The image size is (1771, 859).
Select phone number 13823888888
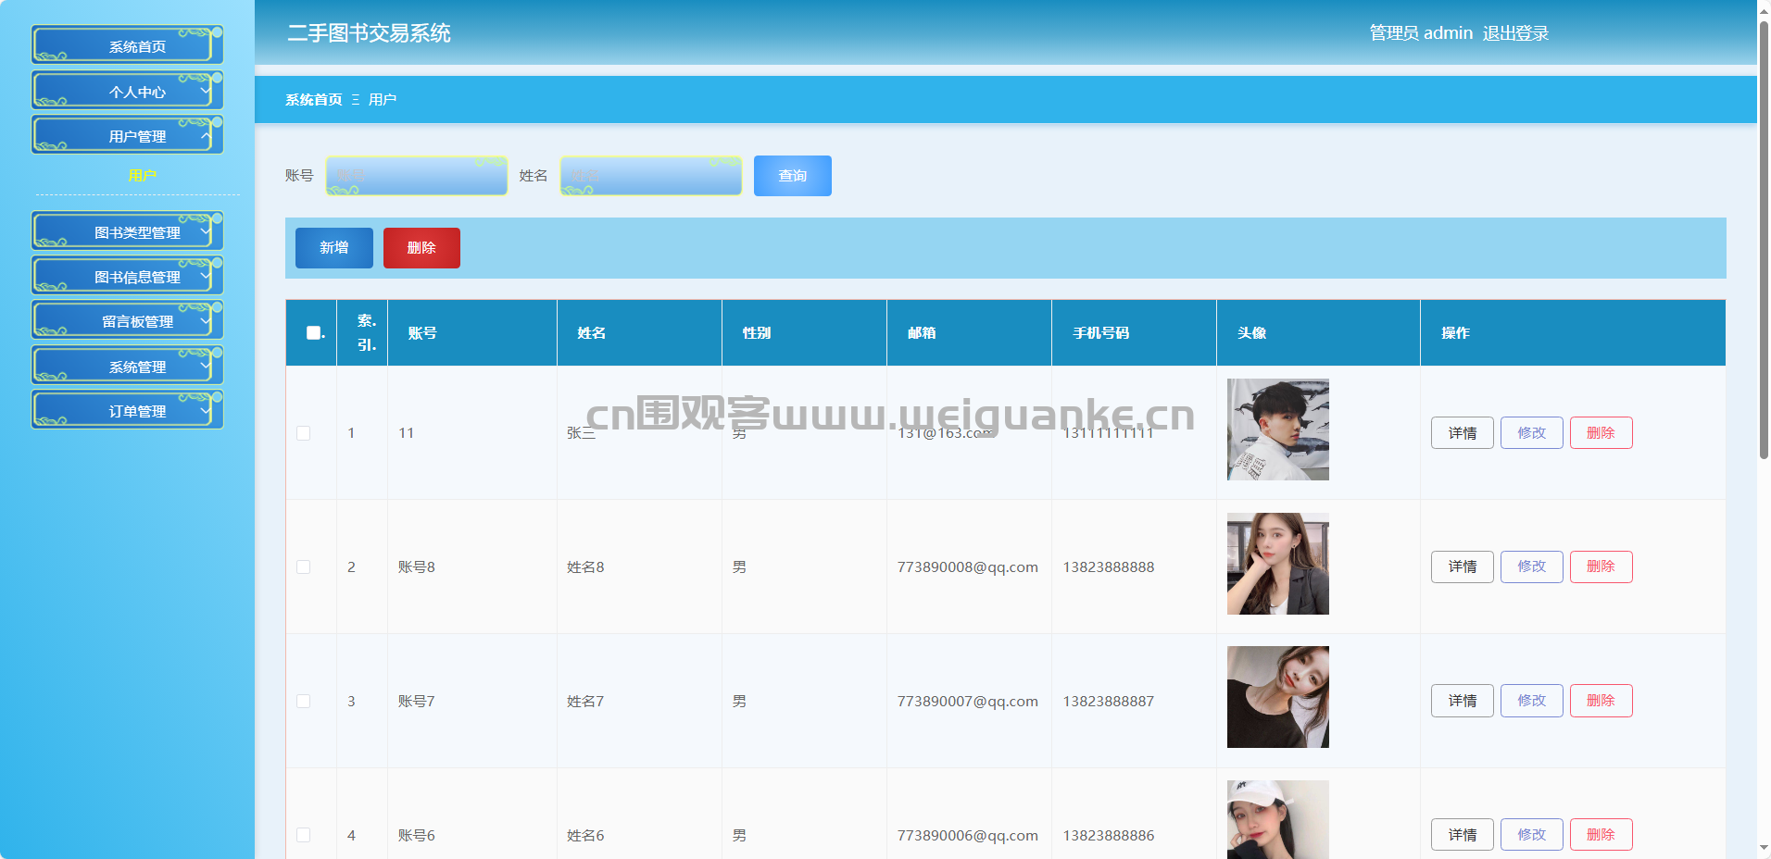tap(1109, 567)
